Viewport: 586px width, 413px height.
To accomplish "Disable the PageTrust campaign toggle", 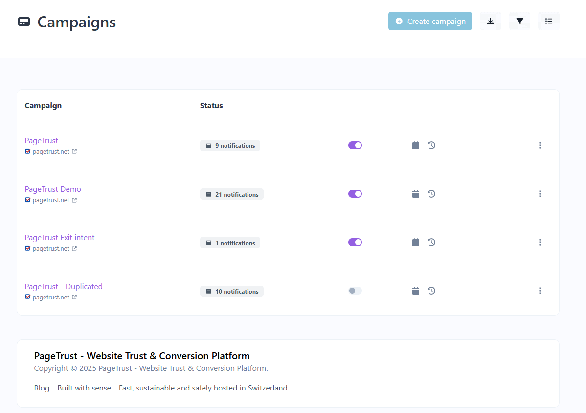I will point(355,145).
